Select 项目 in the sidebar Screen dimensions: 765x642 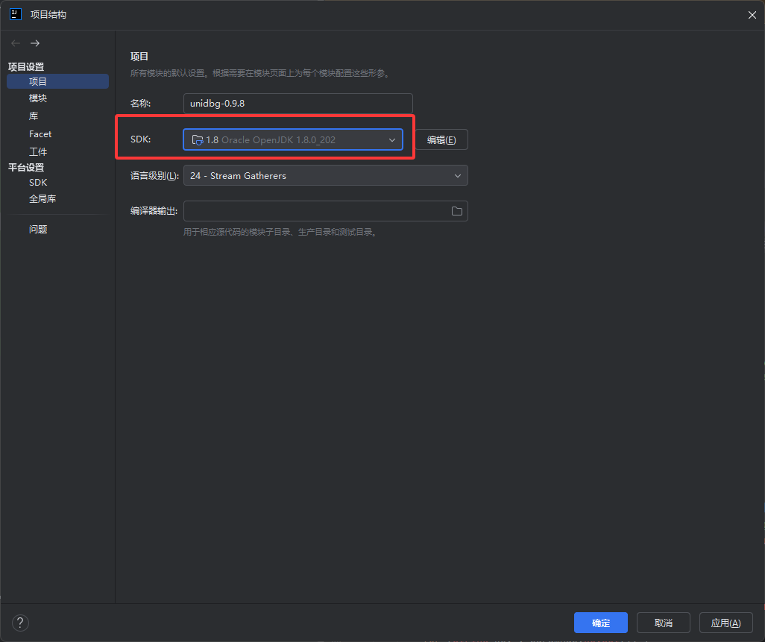[57, 81]
